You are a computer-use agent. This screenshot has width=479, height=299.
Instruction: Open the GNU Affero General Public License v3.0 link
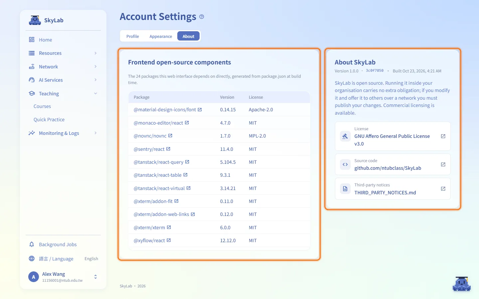(x=393, y=136)
